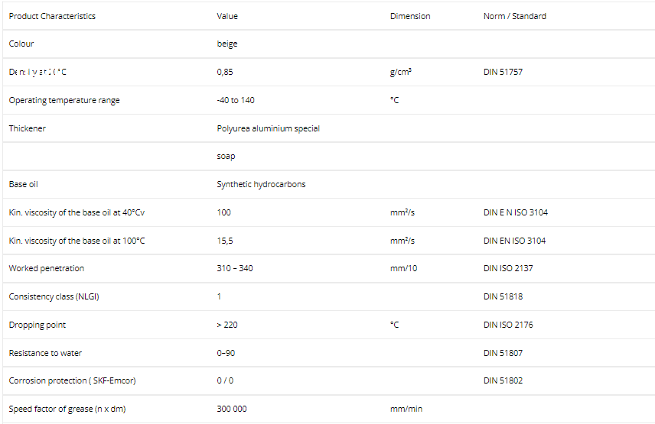Click the Base oil row label
The width and height of the screenshot is (655, 424).
click(x=23, y=184)
